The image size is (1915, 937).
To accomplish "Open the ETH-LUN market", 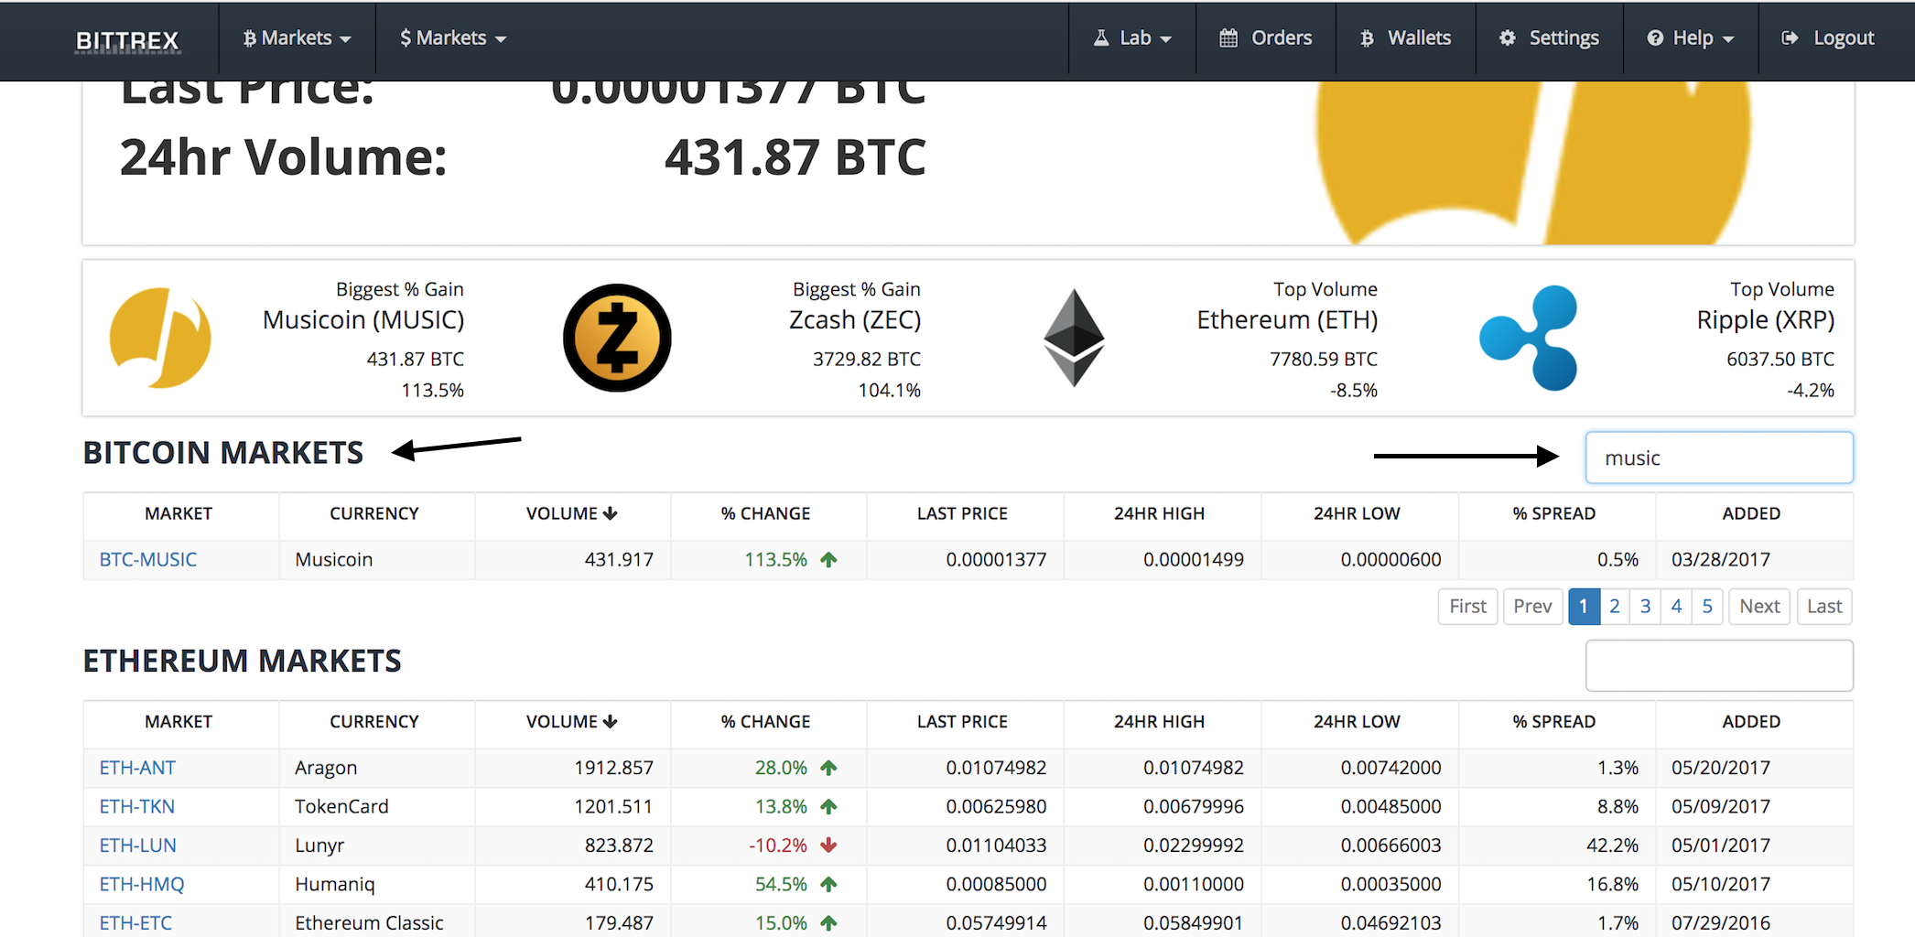I will click(138, 845).
